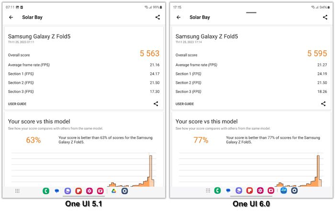Open Samsung Notes in One UI 6.0 taskbar

pyautogui.click(x=249, y=190)
